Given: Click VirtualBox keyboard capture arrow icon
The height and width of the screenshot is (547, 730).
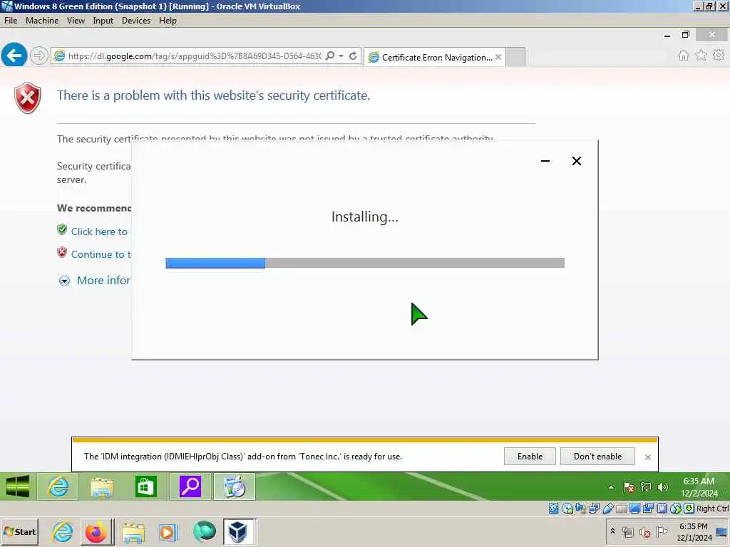Looking at the screenshot, I should (689, 509).
